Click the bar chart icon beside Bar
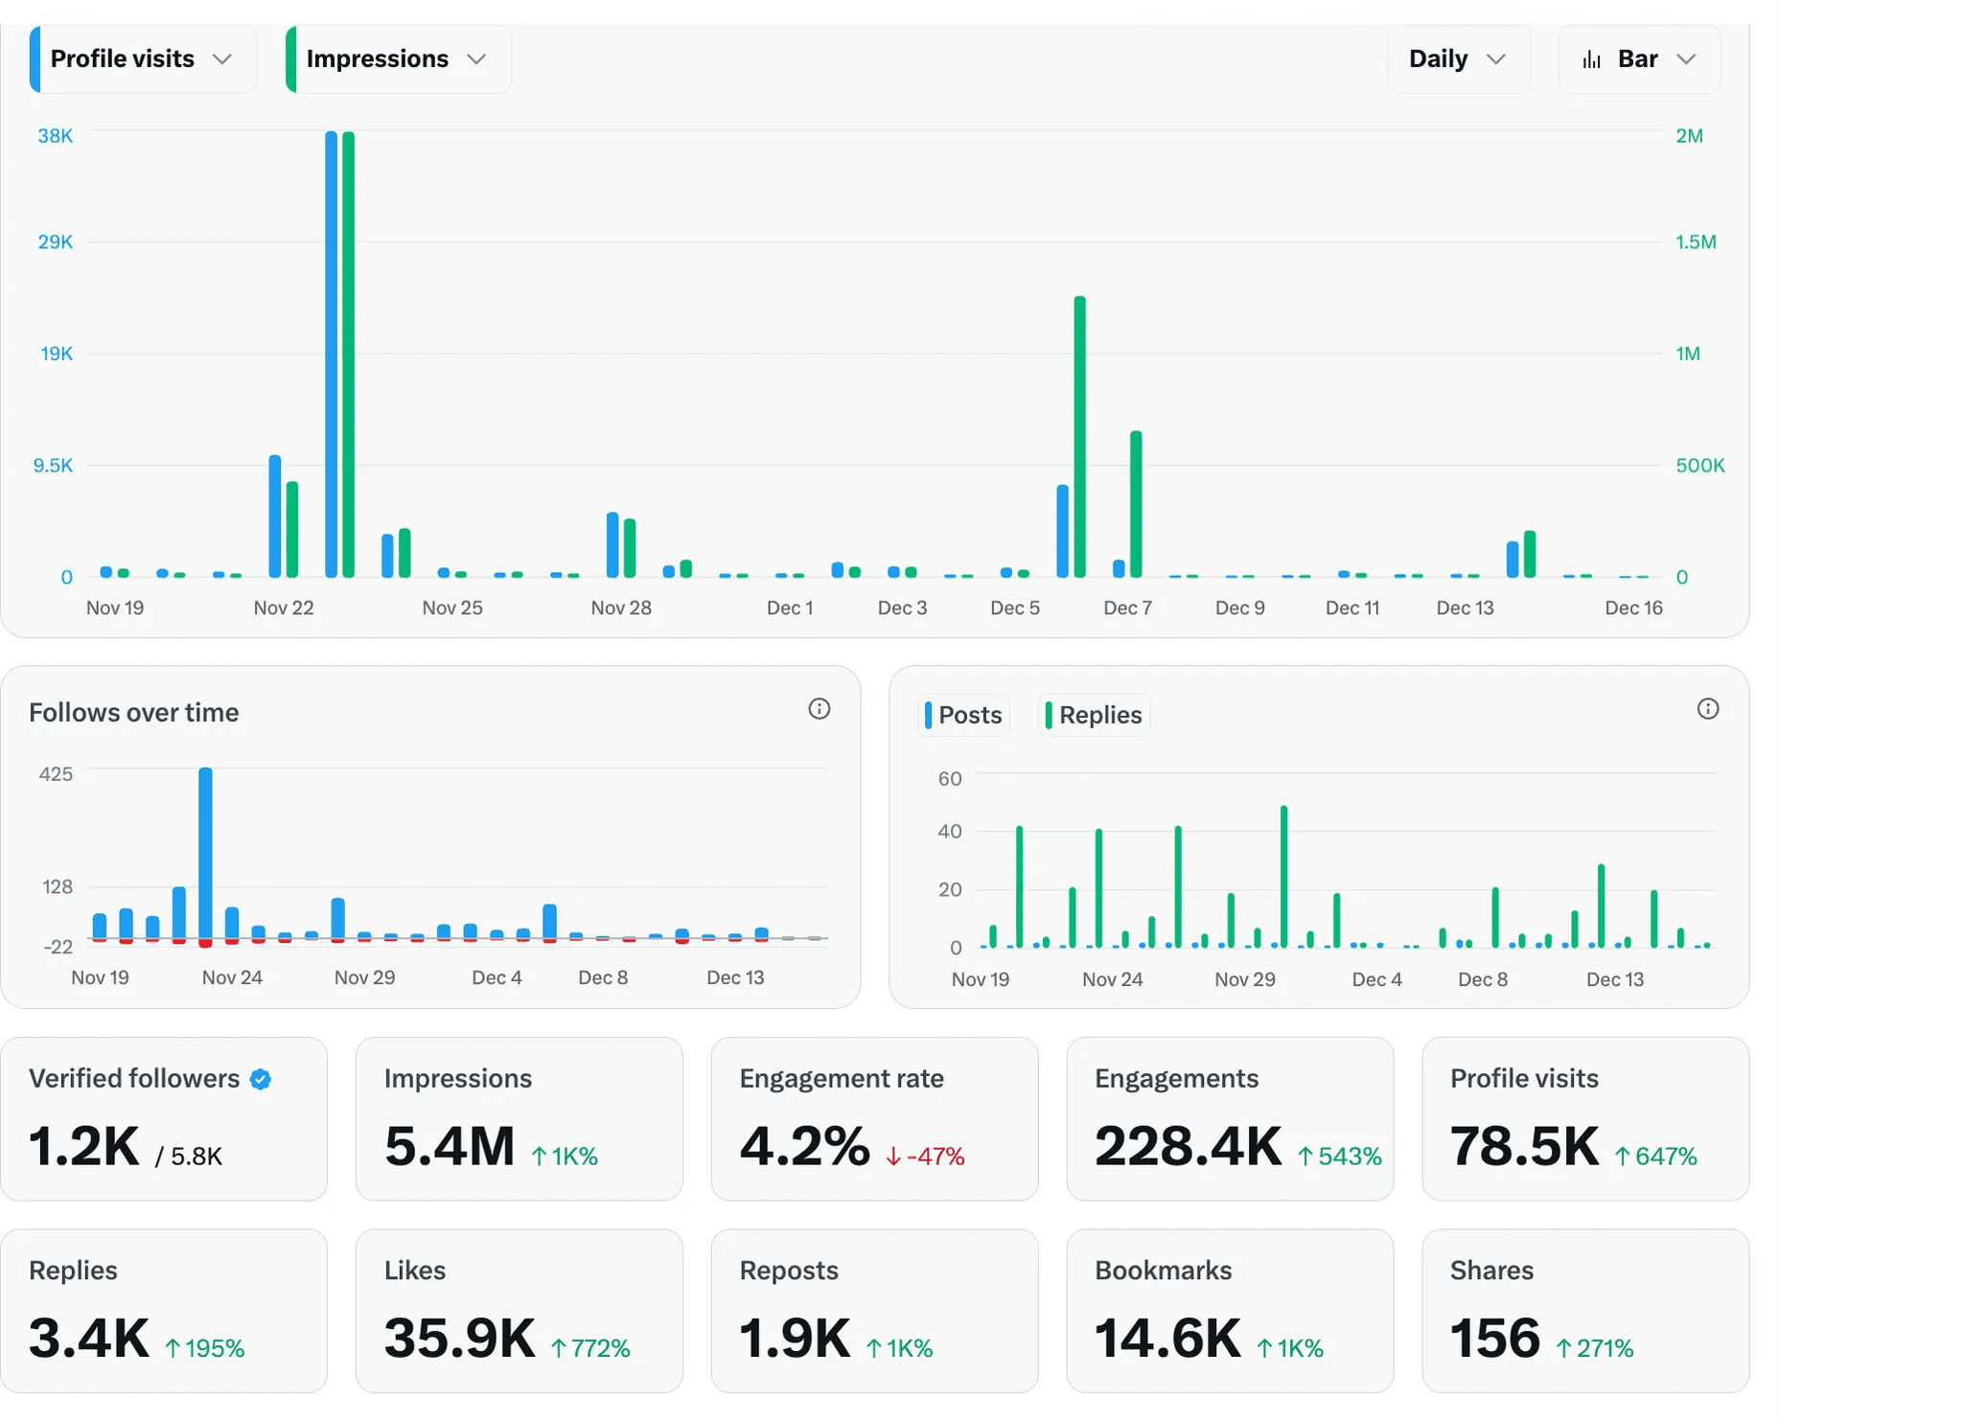This screenshot has width=1963, height=1421. tap(1591, 59)
